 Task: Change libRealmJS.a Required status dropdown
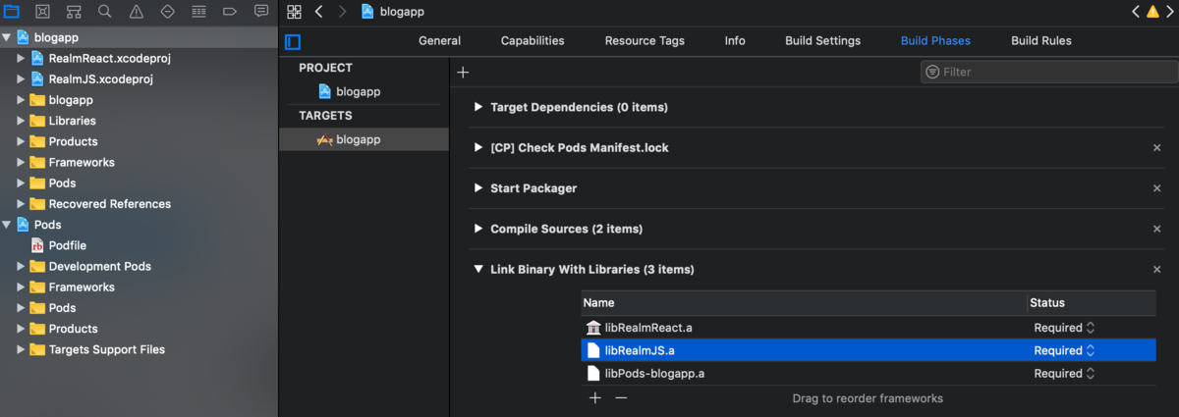tap(1064, 350)
